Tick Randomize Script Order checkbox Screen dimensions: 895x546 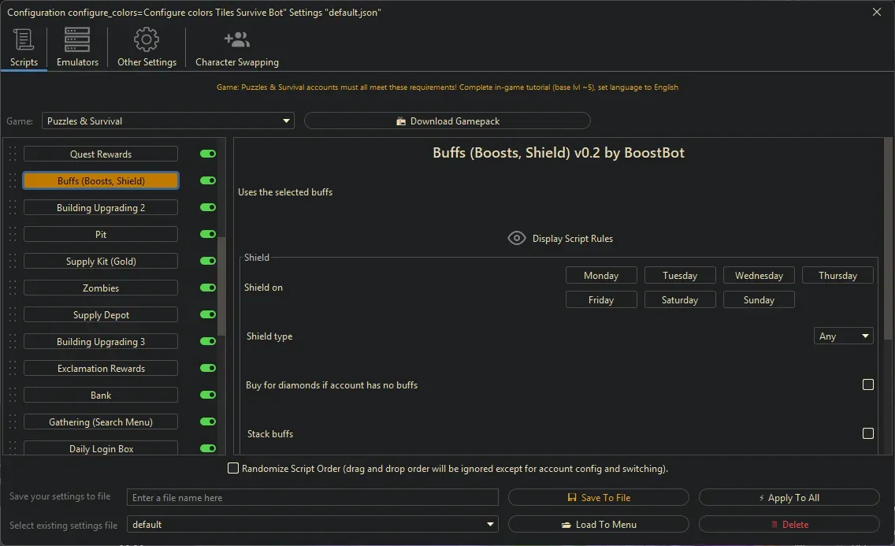coord(233,469)
